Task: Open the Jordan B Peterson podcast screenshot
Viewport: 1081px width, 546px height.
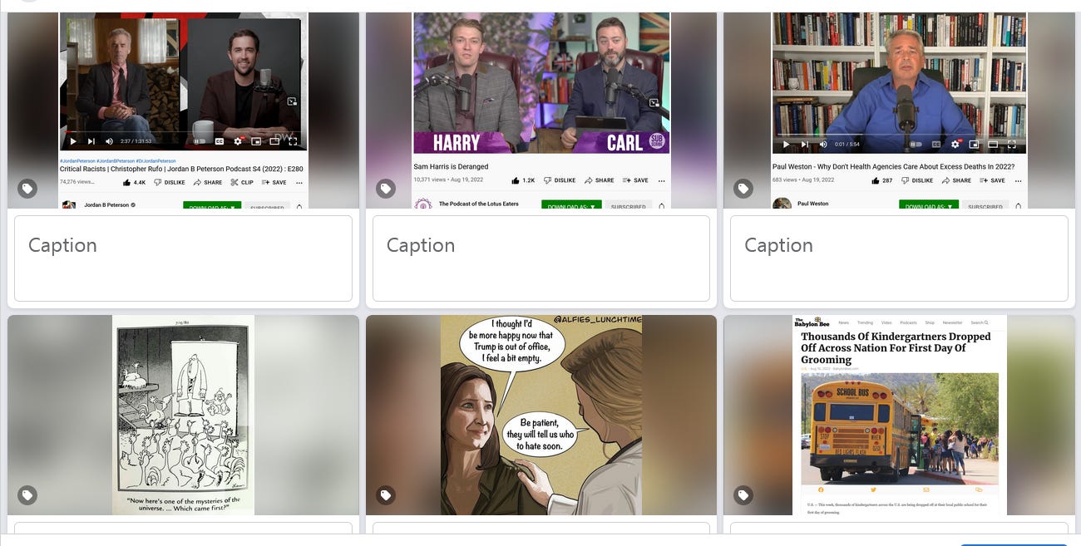Action: click(183, 110)
